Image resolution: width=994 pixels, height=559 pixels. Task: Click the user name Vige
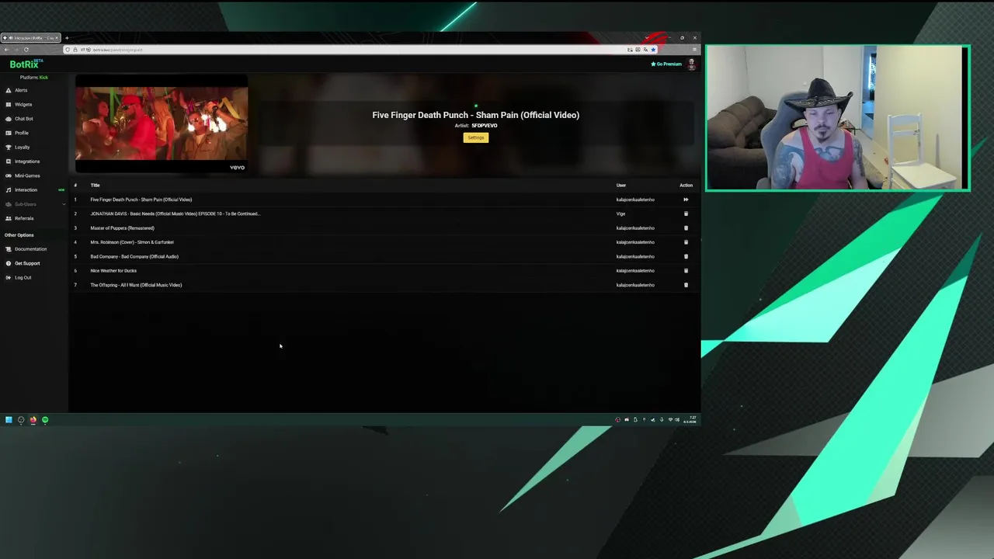(x=620, y=214)
